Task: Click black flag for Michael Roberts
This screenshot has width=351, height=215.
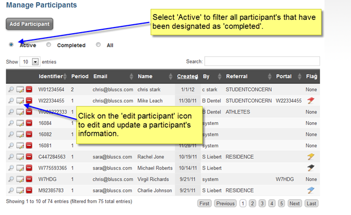Action: (310, 168)
